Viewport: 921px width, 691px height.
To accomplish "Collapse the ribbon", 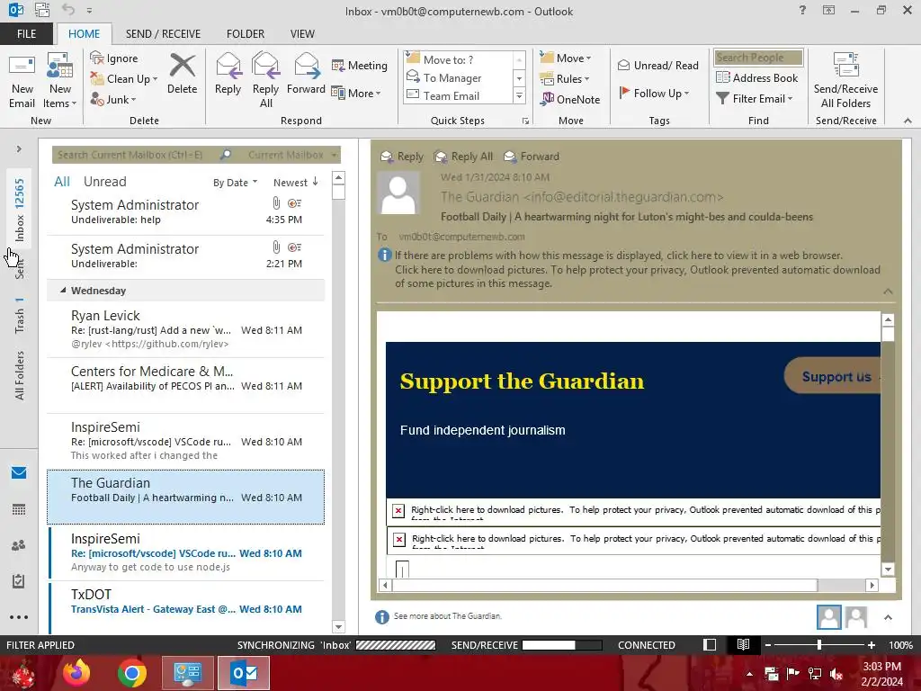I will click(908, 121).
